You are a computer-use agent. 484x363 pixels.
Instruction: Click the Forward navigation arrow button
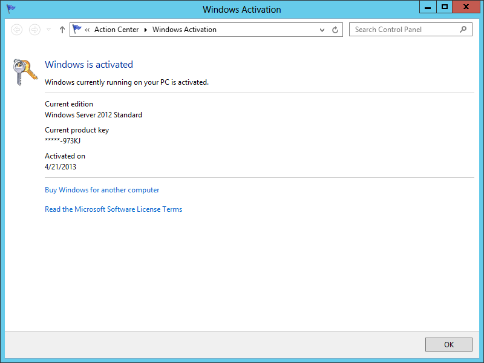click(34, 30)
